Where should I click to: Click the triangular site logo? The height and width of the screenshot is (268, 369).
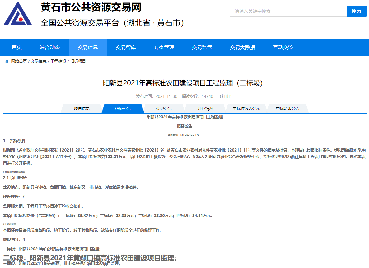tap(18, 14)
